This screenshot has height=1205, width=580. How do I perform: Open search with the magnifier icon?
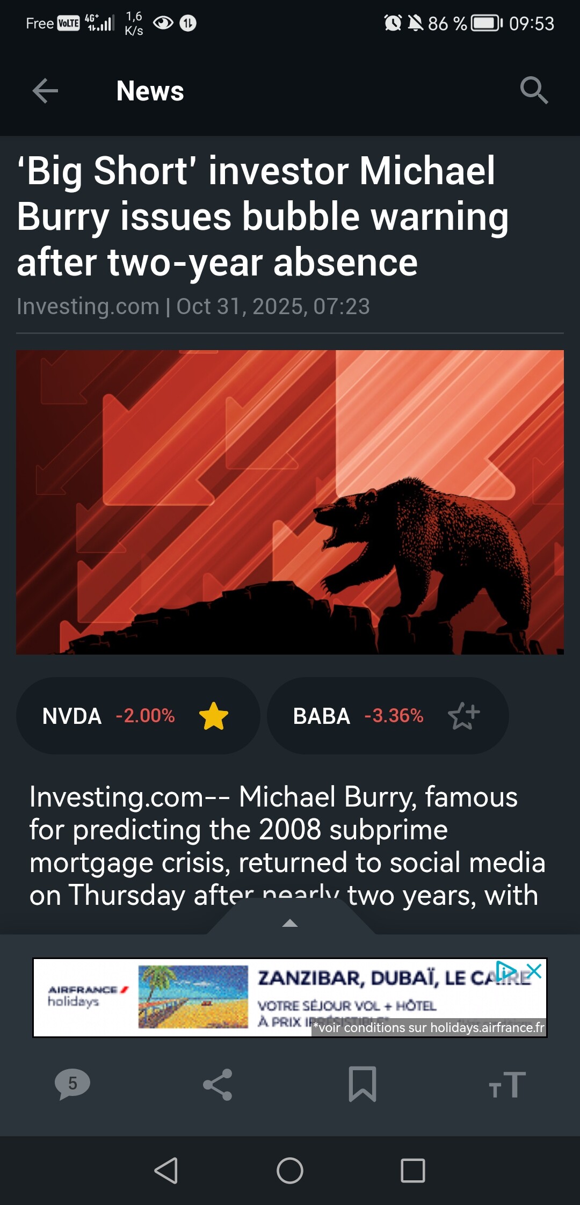[x=534, y=90]
